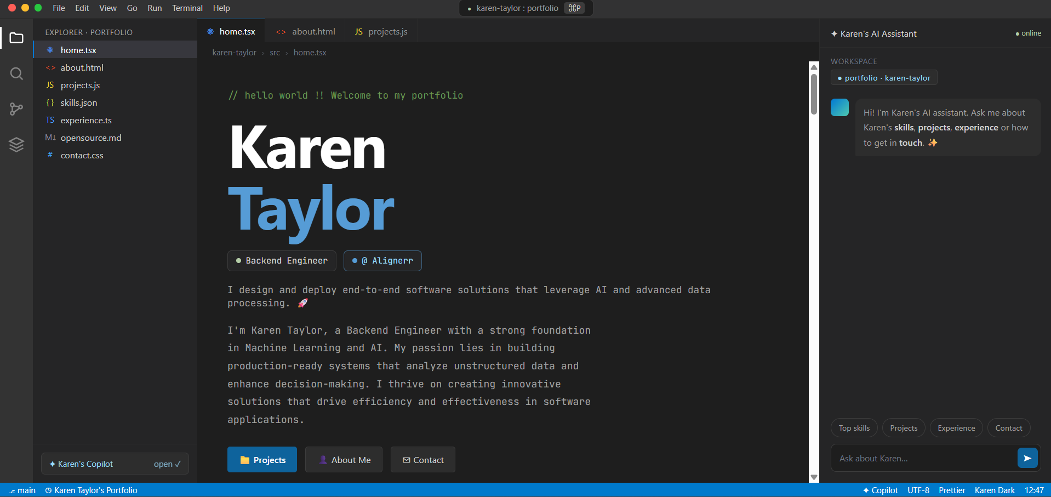Switch to the home.tsx editor tab
The image size is (1051, 497).
click(x=231, y=31)
